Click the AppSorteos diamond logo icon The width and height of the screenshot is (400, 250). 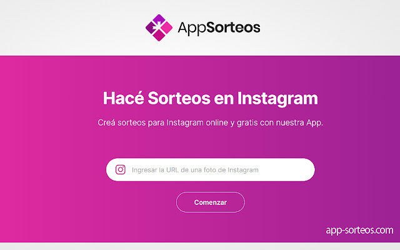159,27
